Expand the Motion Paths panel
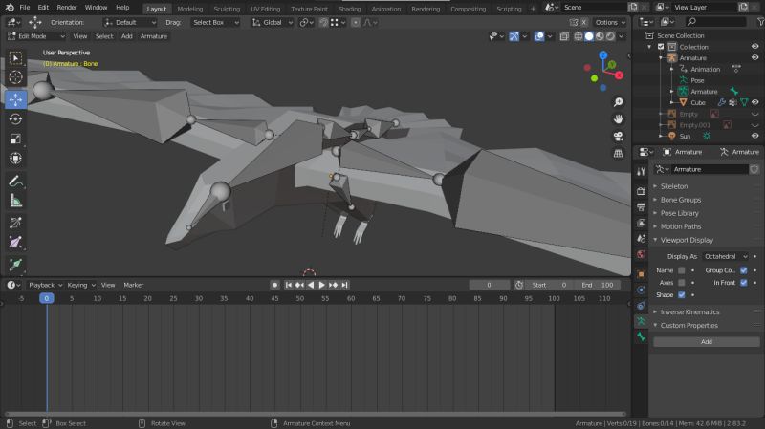765x429 pixels. (x=681, y=226)
